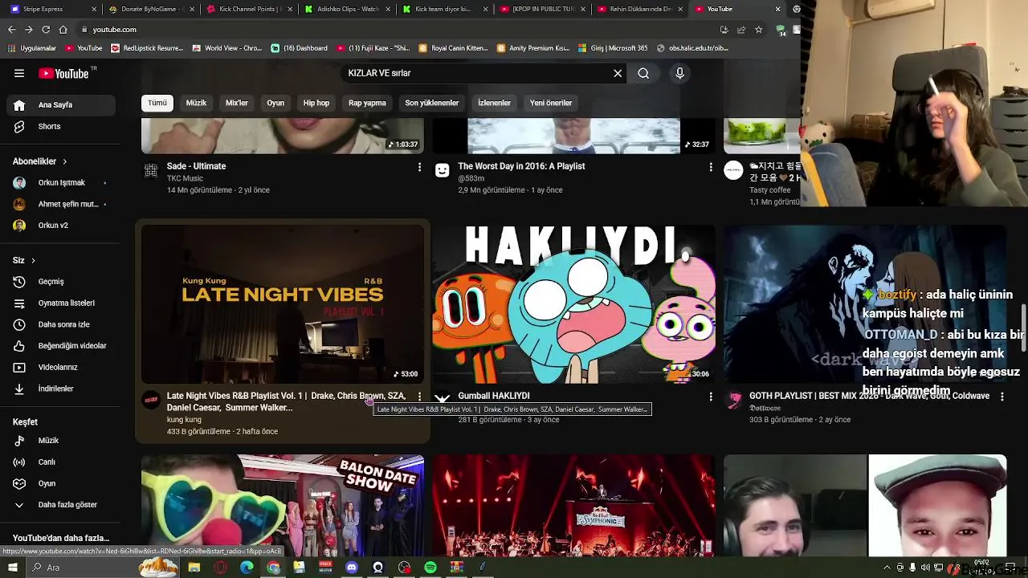1028x578 pixels.
Task: Reload the page in browser
Action: (x=46, y=30)
